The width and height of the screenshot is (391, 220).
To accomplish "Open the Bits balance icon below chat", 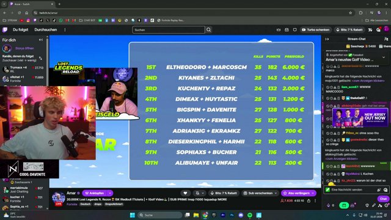I will [x=329, y=205].
